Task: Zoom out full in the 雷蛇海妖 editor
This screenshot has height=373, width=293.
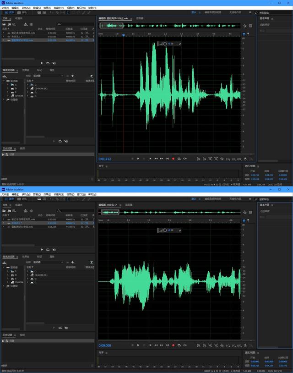Action: click(x=222, y=159)
